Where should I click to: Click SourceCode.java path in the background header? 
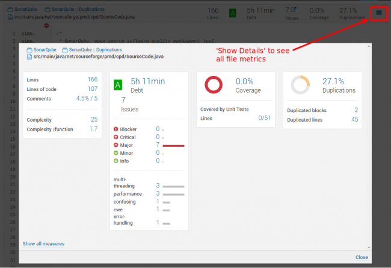(x=75, y=17)
